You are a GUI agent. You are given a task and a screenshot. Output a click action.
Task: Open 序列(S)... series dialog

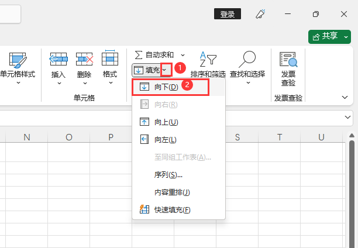click(x=178, y=175)
